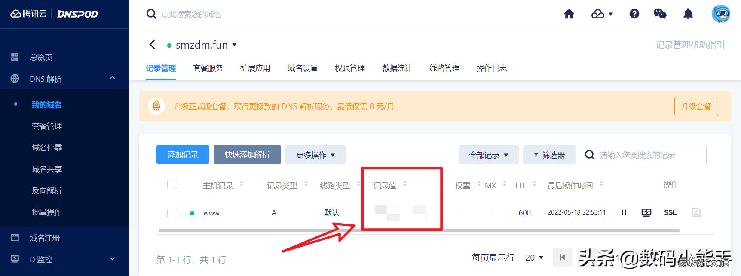Collapse the DNS 解析 sidebar section
741x276 pixels.
click(x=112, y=78)
